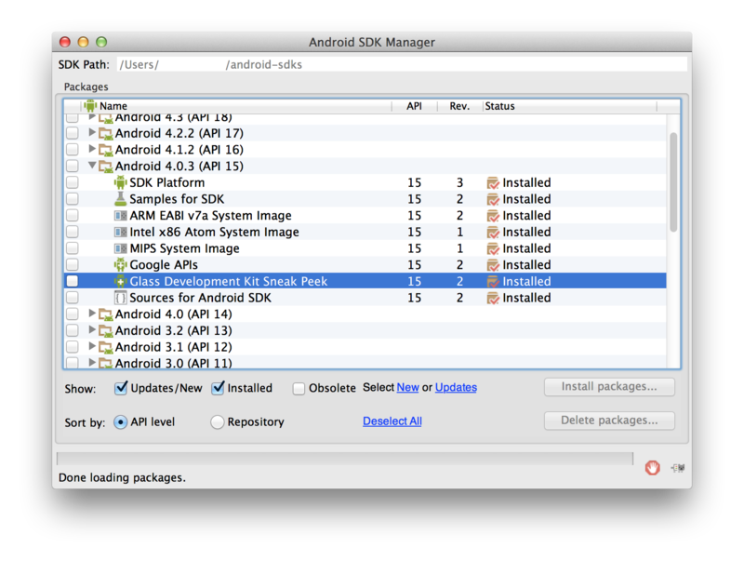
Task: Check the Glass Development Kit Sneak Peek checkbox
Action: pos(73,281)
